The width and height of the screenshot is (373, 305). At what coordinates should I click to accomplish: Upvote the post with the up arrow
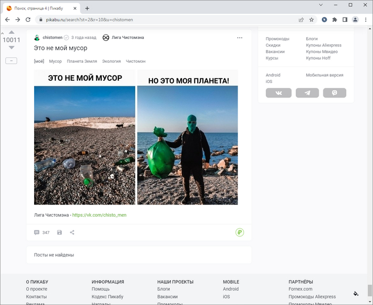(x=11, y=32)
